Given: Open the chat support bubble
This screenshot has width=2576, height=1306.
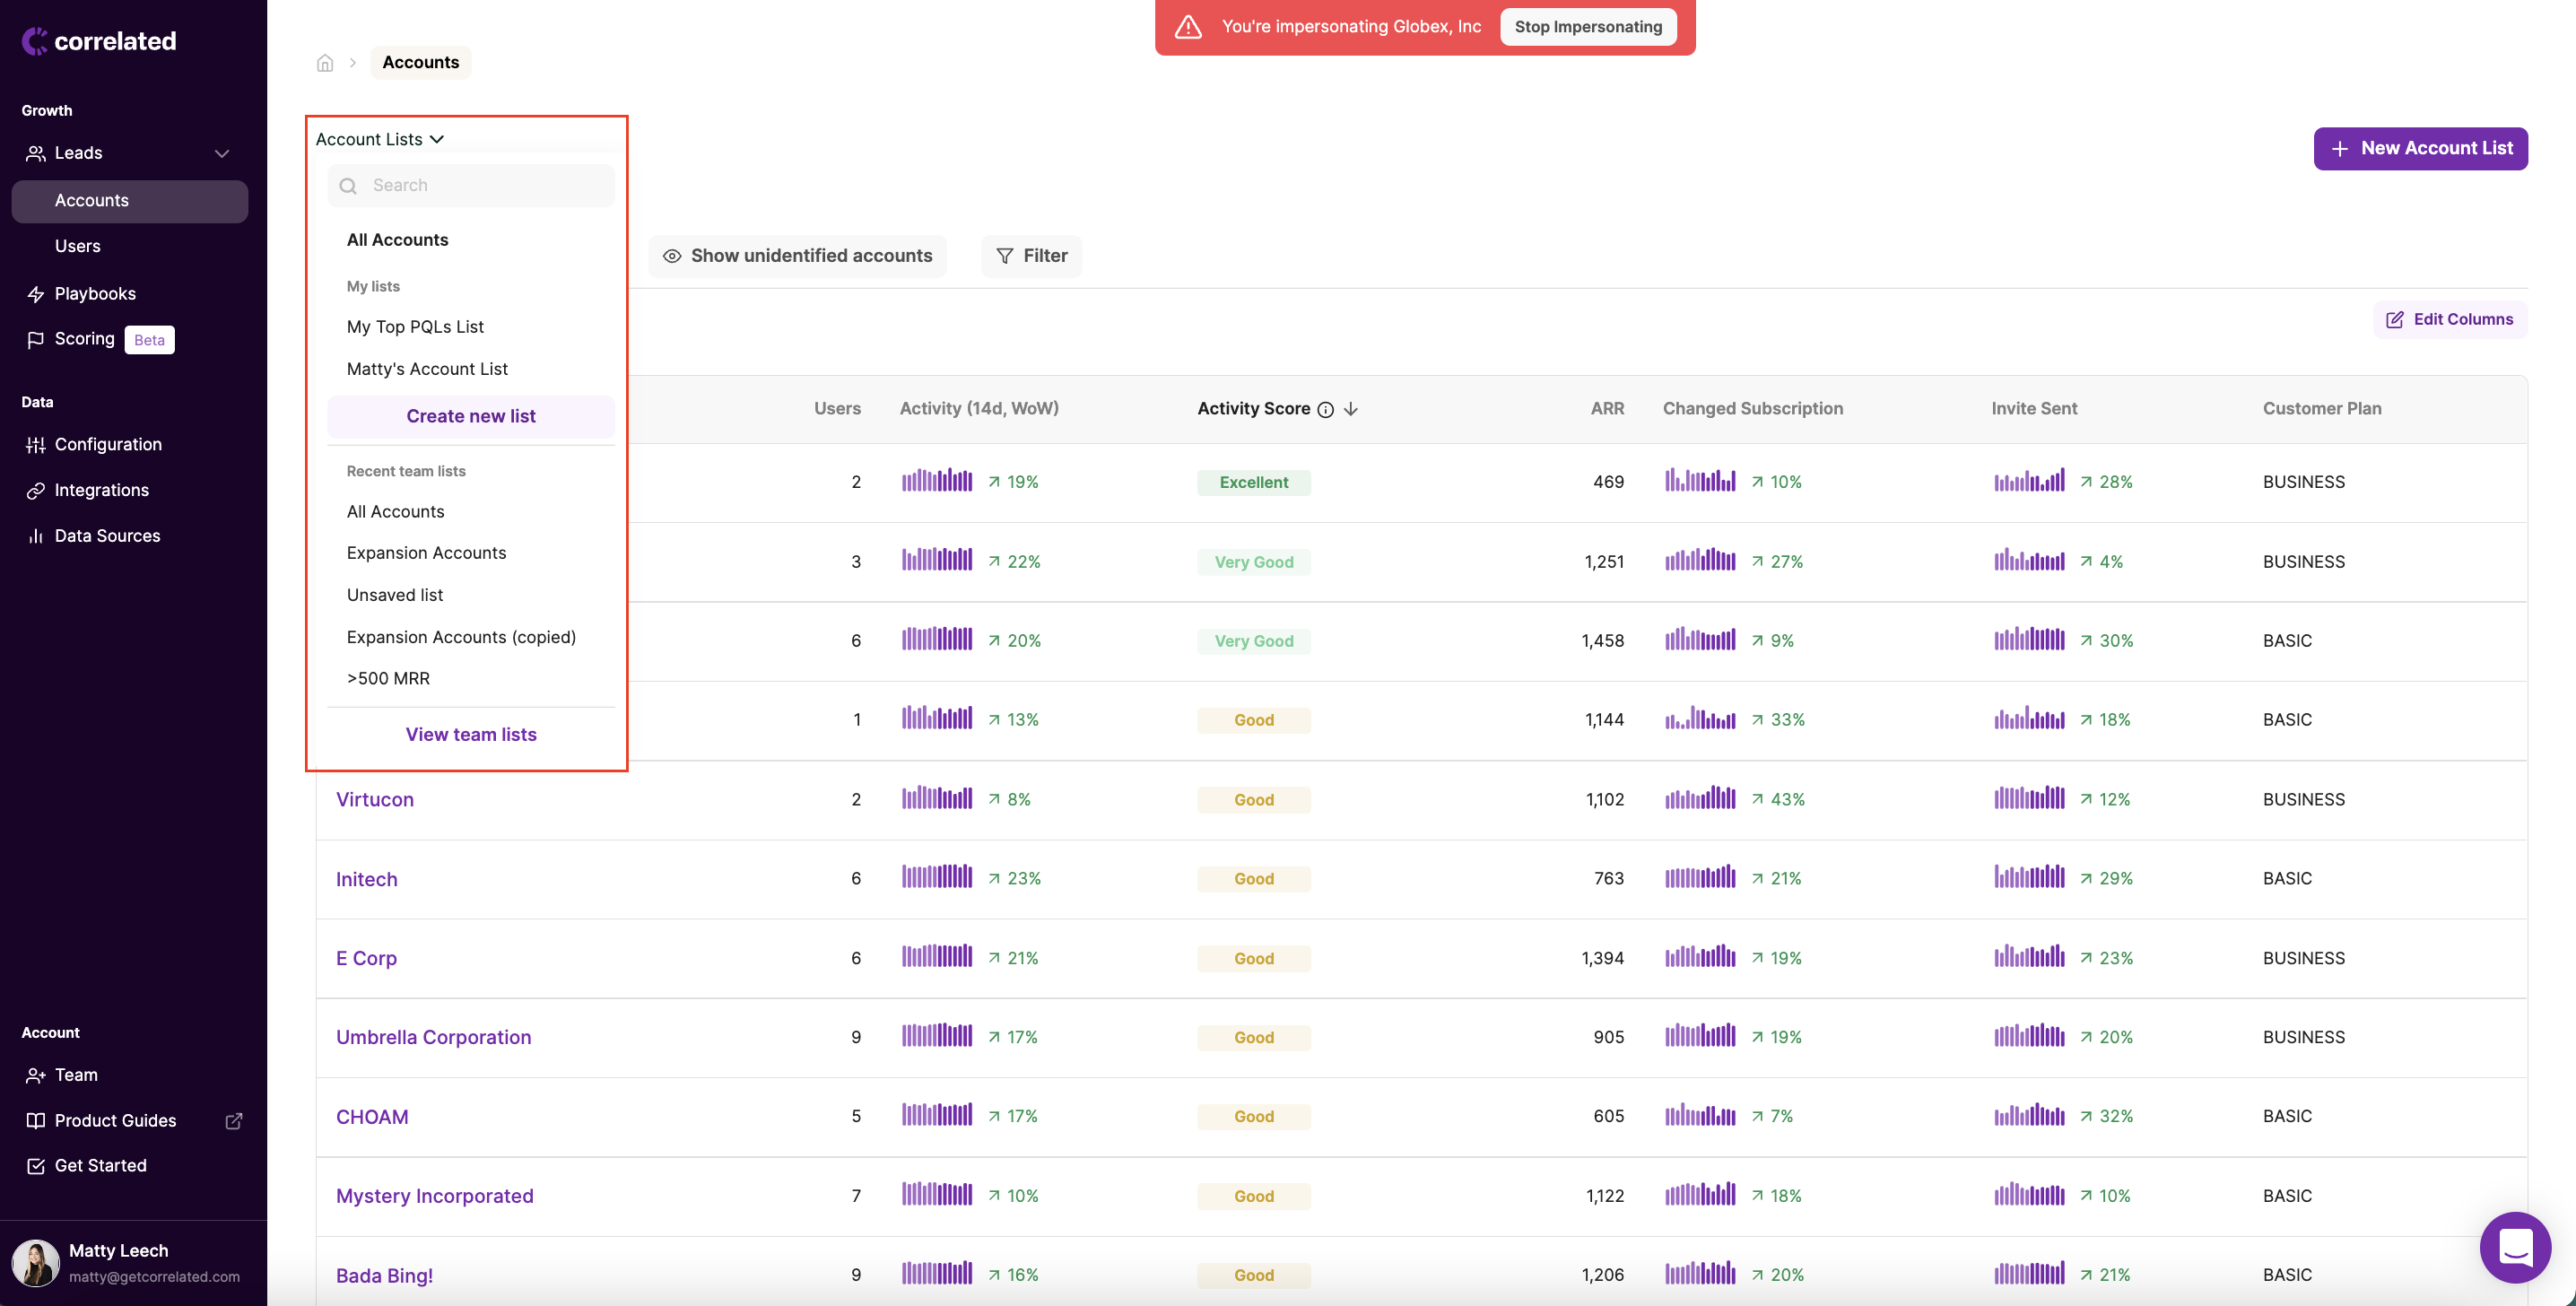Looking at the screenshot, I should [2514, 1247].
